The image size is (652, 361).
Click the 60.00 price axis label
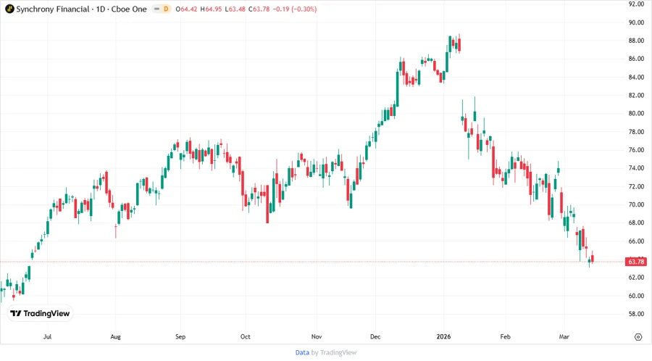coord(636,296)
